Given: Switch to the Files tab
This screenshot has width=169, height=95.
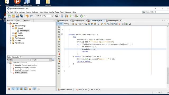Looking at the screenshot, I should click(19, 21).
